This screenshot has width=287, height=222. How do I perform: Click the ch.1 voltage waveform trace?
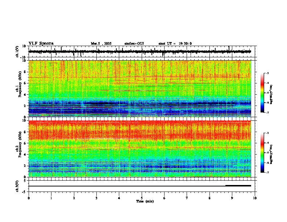click(140, 52)
